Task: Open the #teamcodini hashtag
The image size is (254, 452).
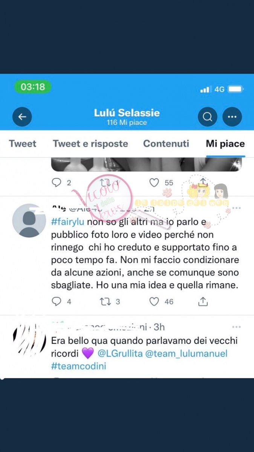Action: pyautogui.click(x=79, y=366)
